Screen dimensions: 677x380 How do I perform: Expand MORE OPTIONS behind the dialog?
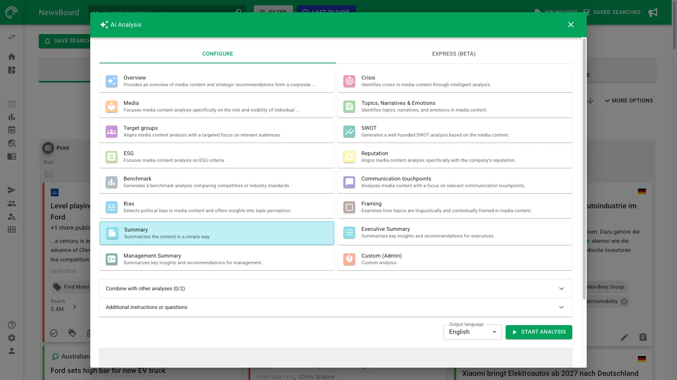[629, 101]
